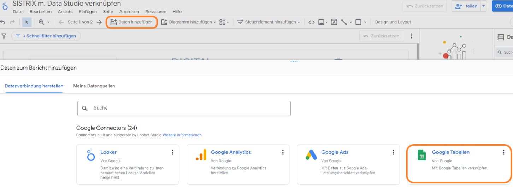Click Zurücksetzen in the top header

425,6
